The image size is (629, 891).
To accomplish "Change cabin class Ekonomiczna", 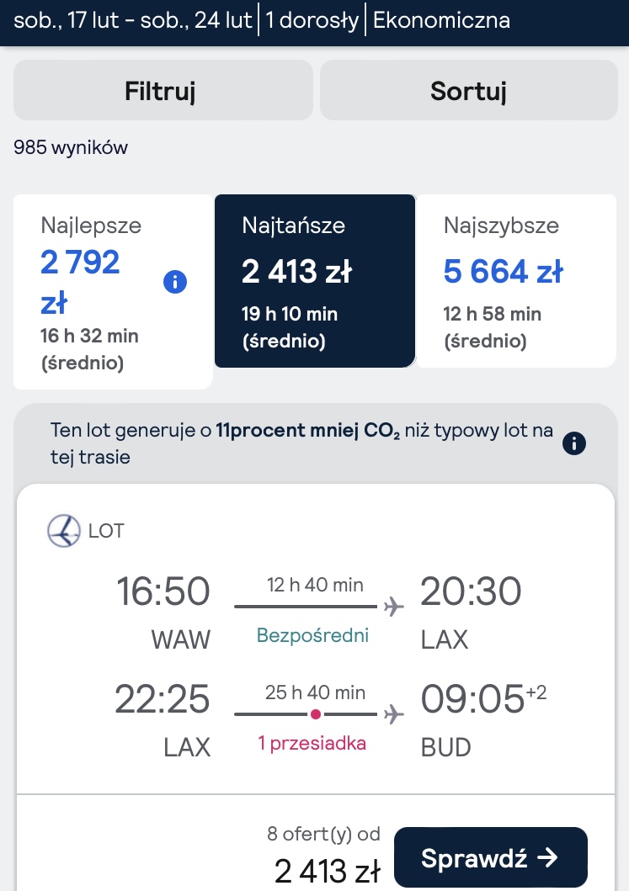I will [x=441, y=20].
